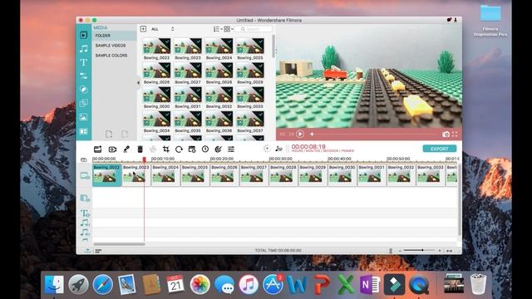This screenshot has width=532, height=299.
Task: Open the color palette tool
Action: coord(218,149)
